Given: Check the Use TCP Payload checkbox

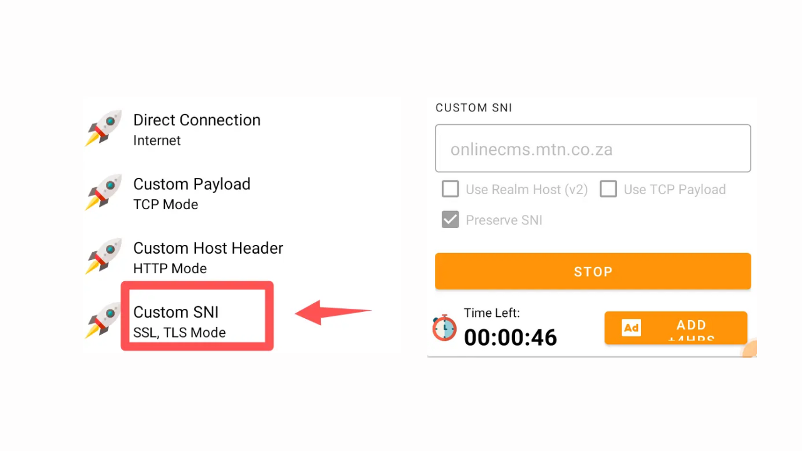Looking at the screenshot, I should (x=608, y=189).
